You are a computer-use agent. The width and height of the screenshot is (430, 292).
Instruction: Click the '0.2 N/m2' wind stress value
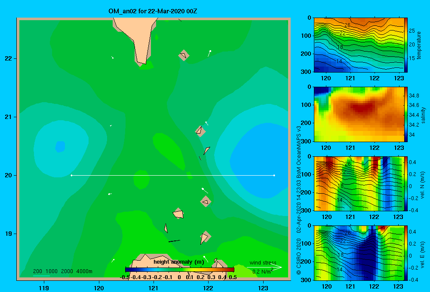tap(262, 271)
